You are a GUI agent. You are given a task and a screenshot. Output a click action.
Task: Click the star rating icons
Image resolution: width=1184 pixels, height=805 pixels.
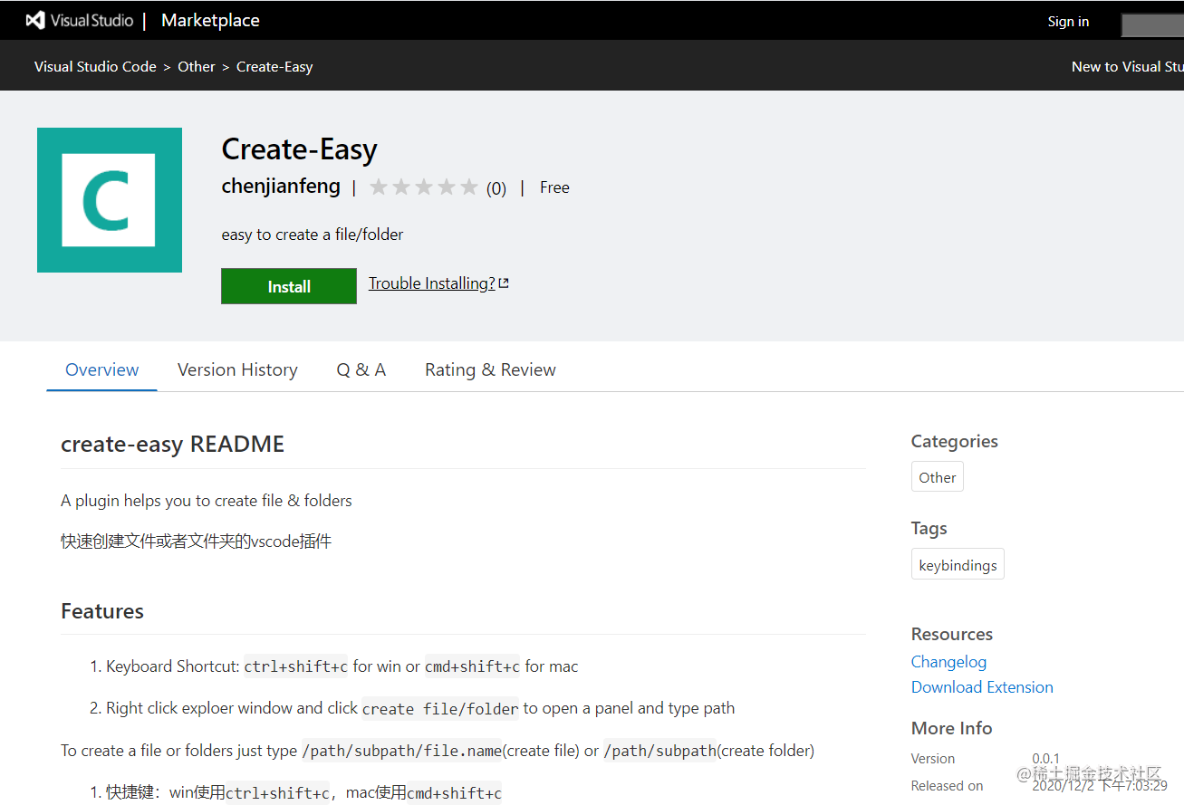[x=423, y=187]
